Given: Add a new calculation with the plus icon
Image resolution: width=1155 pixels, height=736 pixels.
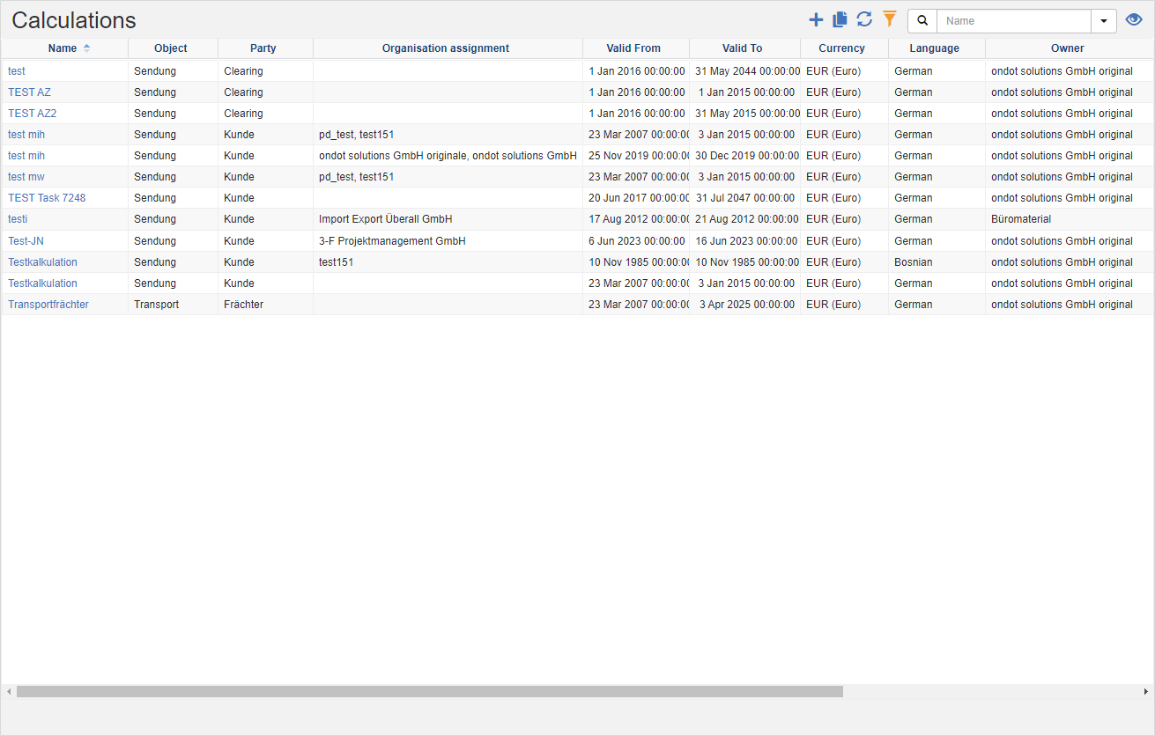Looking at the screenshot, I should (815, 19).
